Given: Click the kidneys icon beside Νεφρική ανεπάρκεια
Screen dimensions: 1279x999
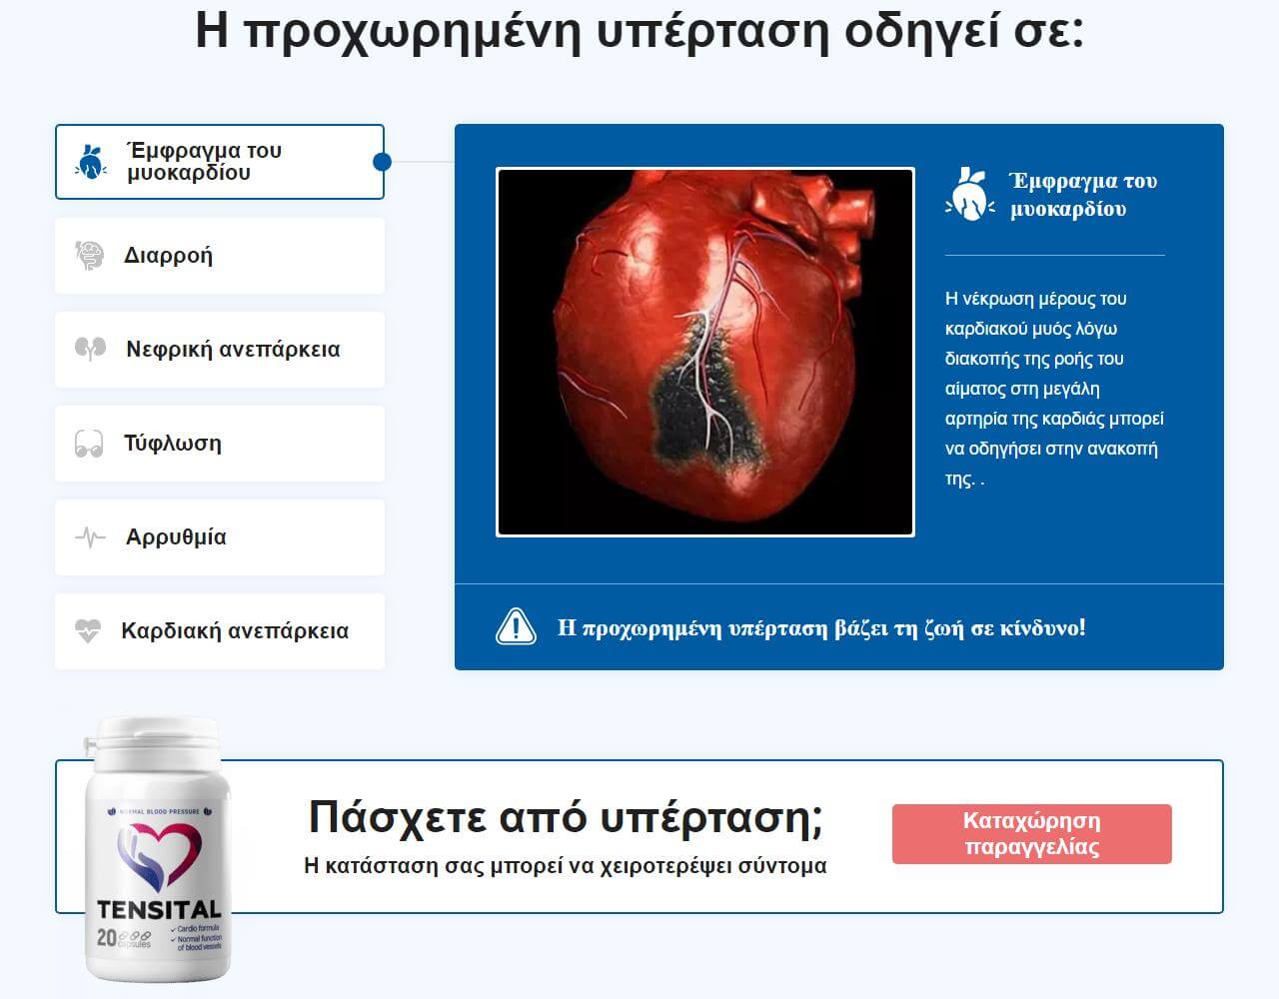Looking at the screenshot, I should (x=91, y=349).
